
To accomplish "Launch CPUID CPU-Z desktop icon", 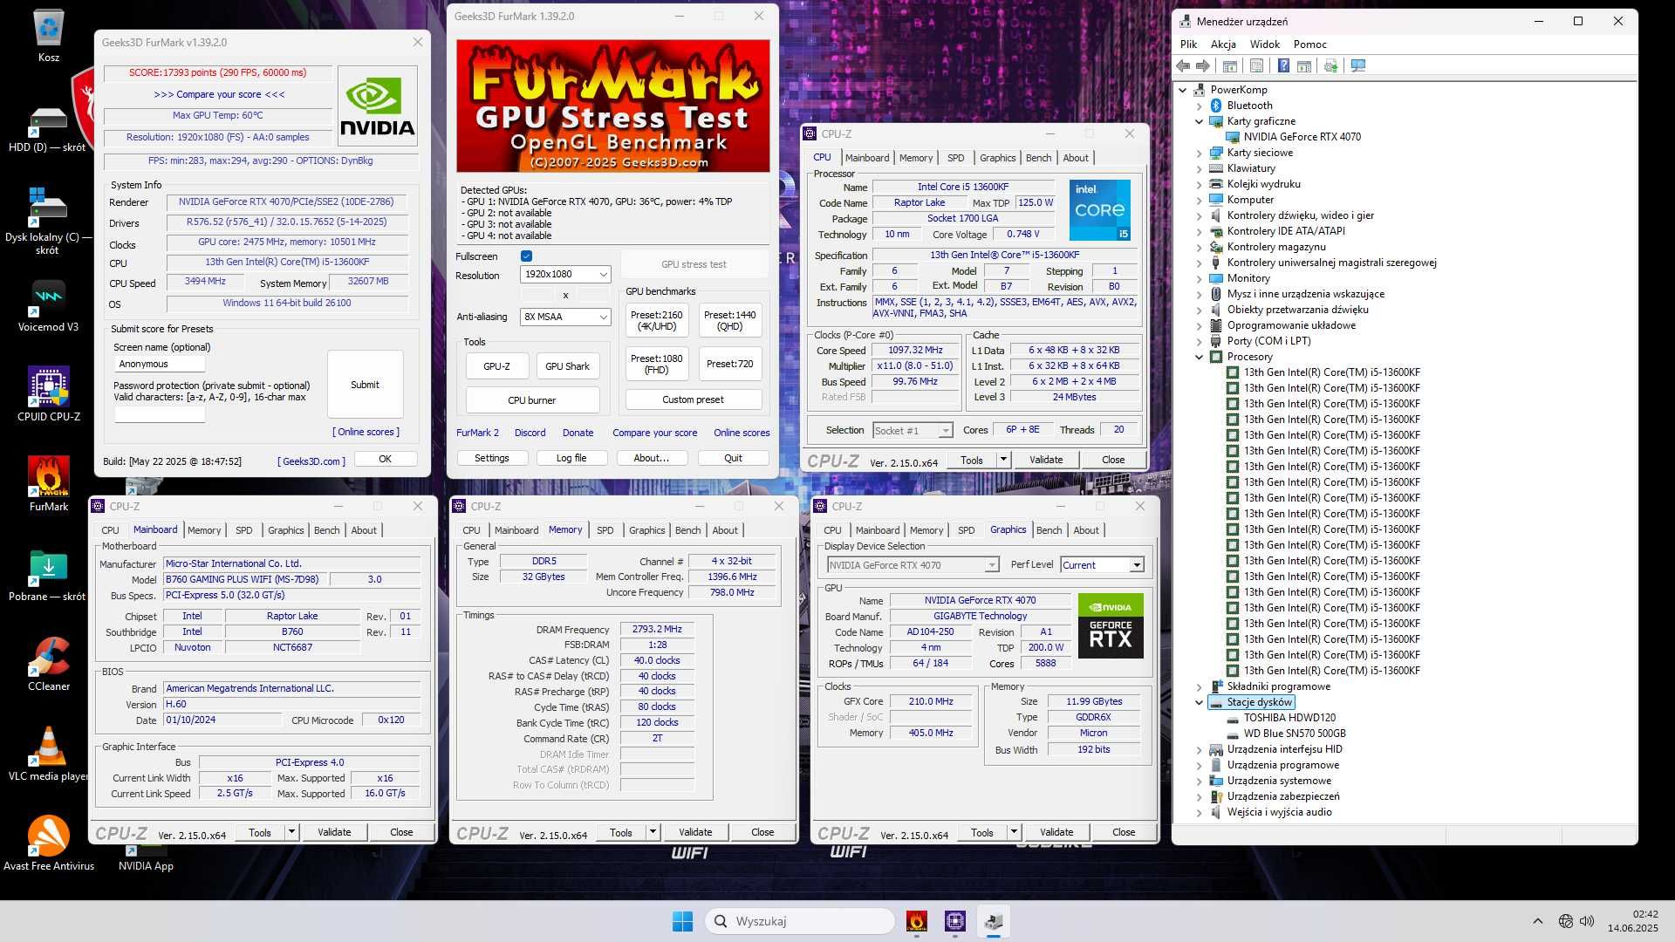I will [49, 395].
